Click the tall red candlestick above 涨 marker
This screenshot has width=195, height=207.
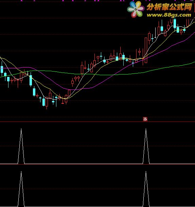[x=146, y=50]
